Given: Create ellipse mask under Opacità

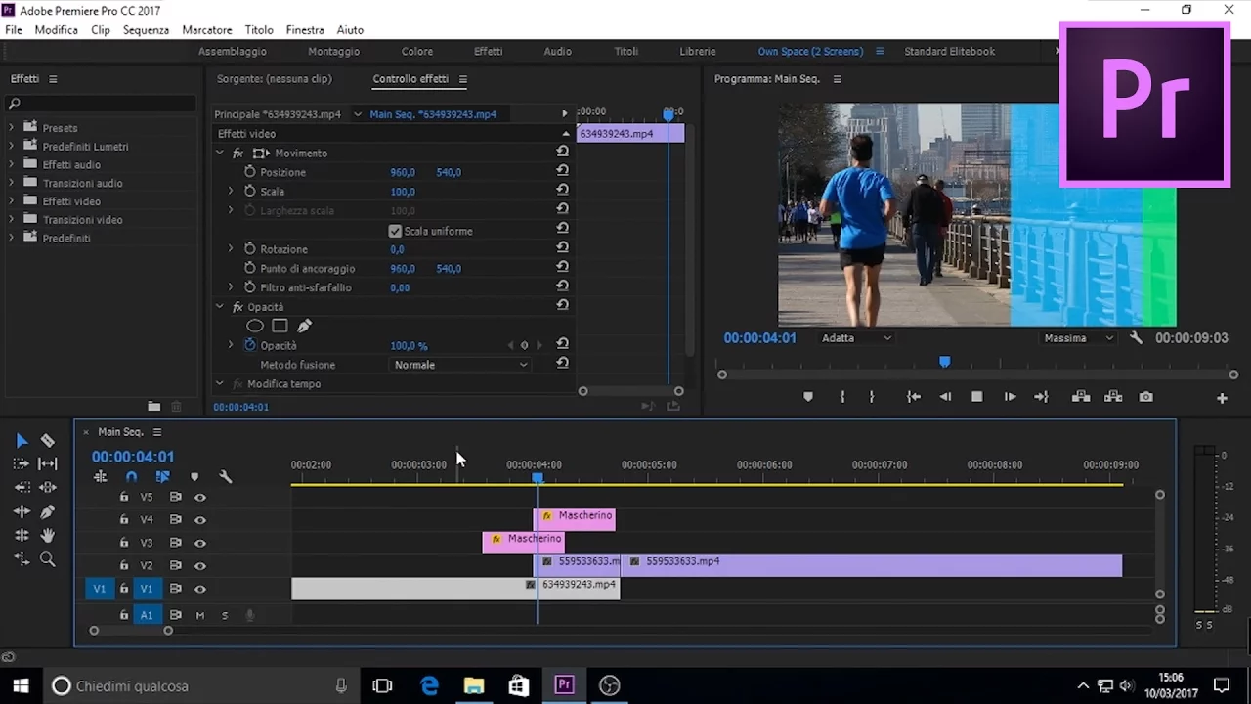Looking at the screenshot, I should click(255, 326).
